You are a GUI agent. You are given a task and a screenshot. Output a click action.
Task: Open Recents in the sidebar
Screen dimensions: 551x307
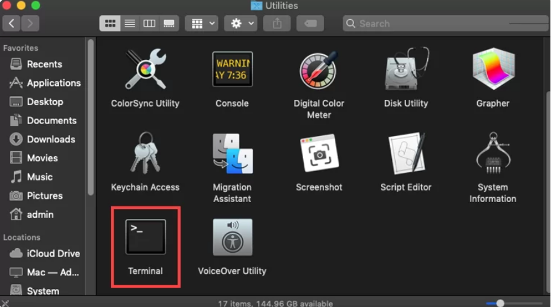point(42,64)
